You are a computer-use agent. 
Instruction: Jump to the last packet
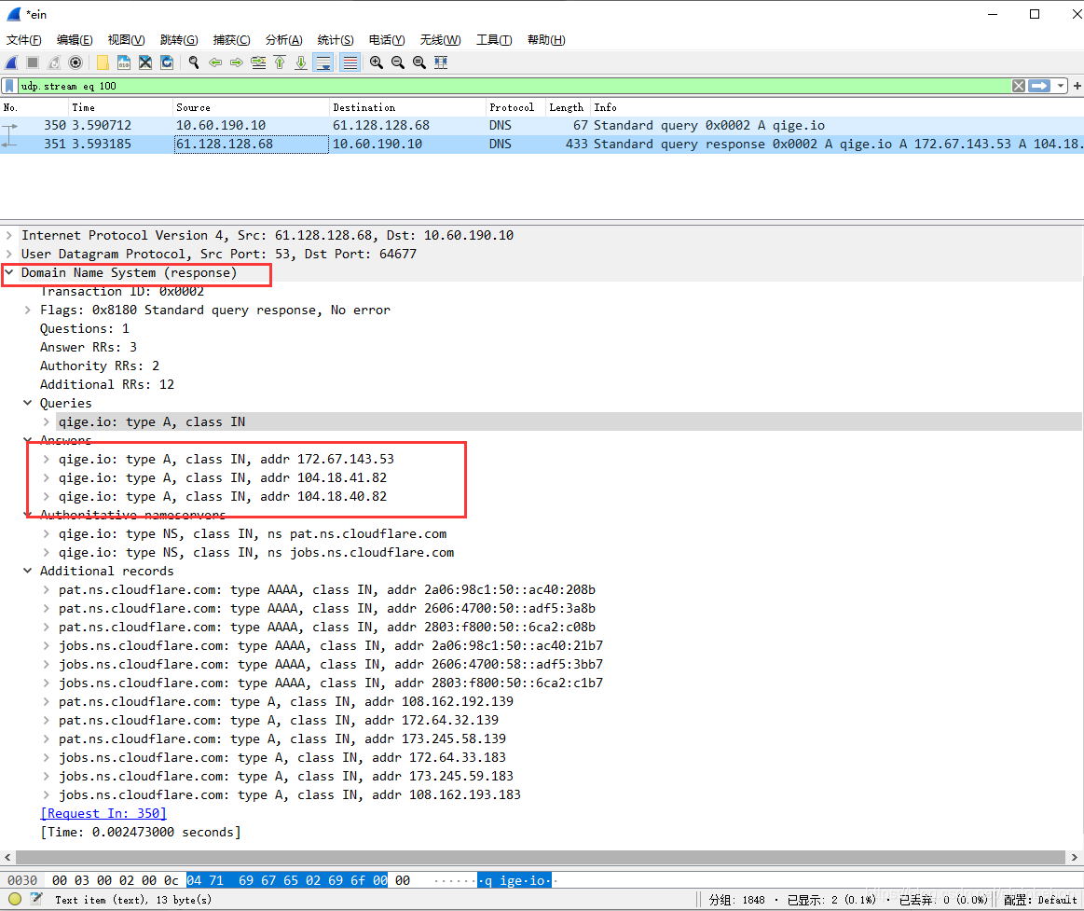click(x=301, y=63)
